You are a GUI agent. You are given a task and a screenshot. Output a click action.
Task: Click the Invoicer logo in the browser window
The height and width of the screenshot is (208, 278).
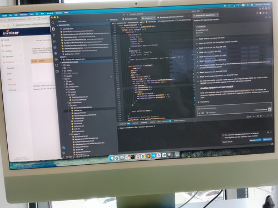(x=11, y=33)
